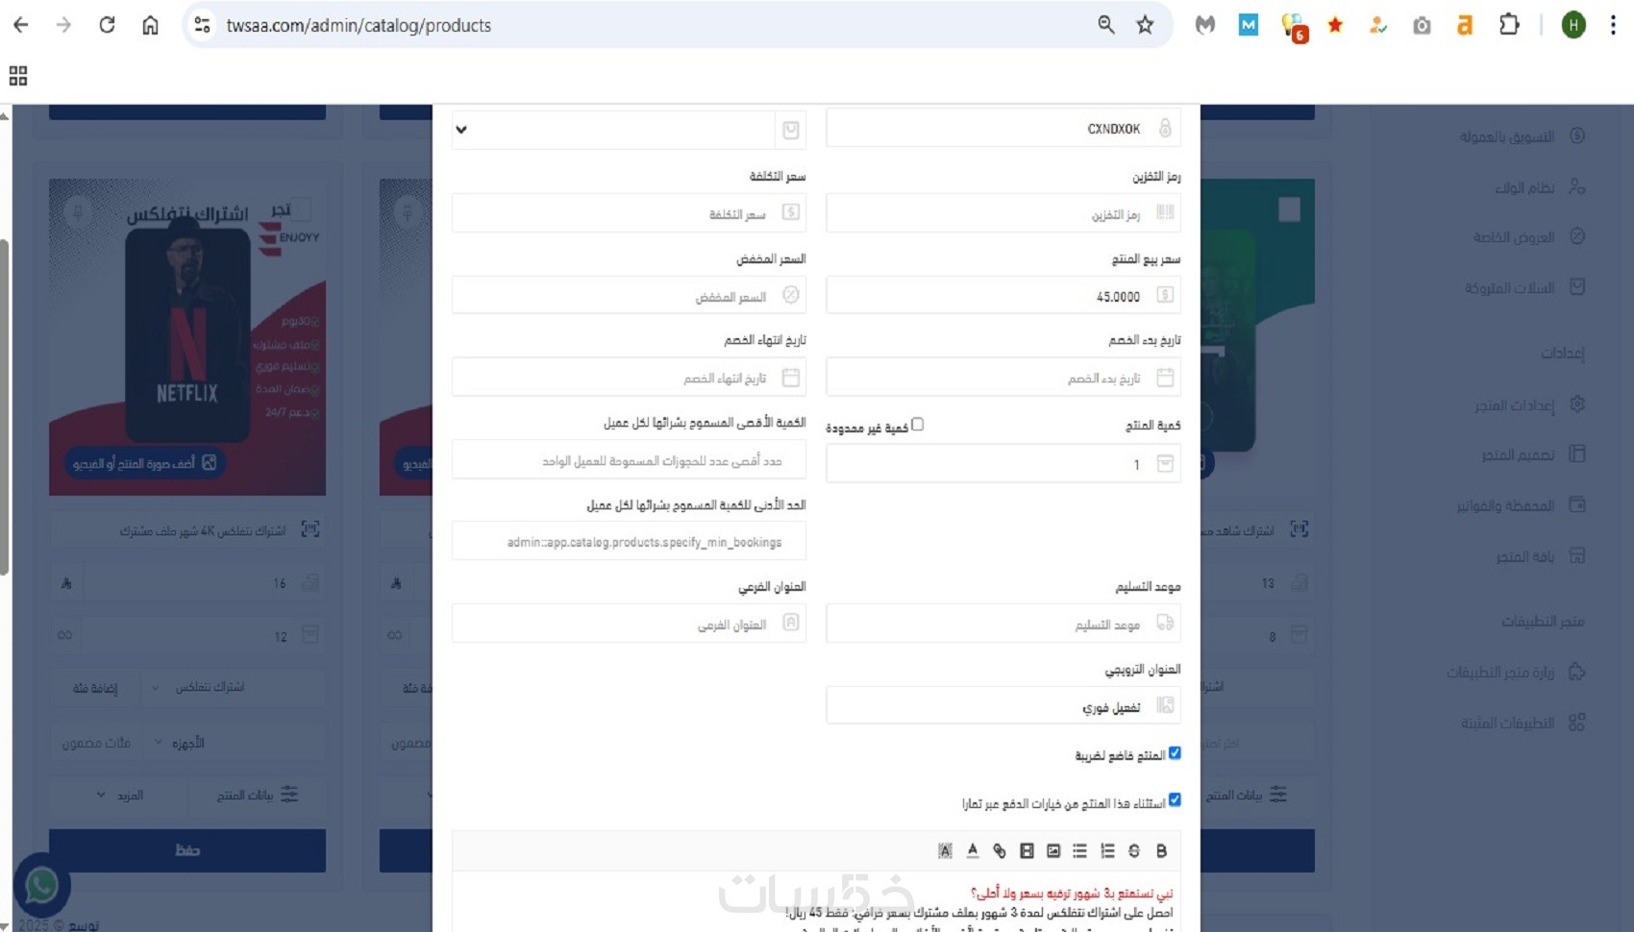Uncheck exclude product from Tamara payment options

(x=1175, y=799)
